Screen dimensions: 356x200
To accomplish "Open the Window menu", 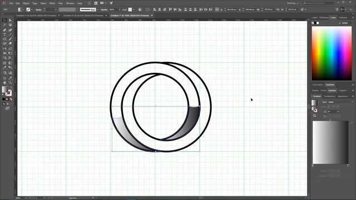I will 70,3.
